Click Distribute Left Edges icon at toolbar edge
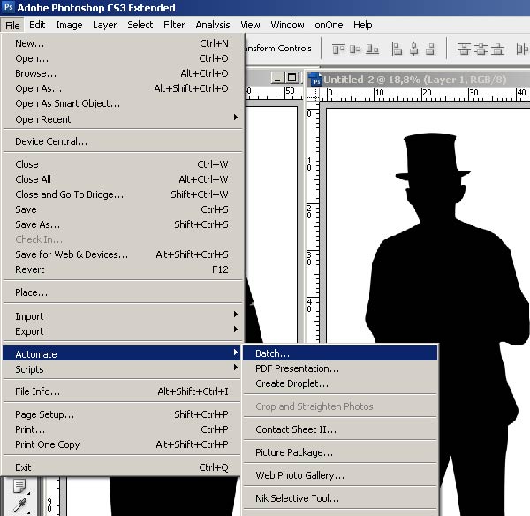This screenshot has width=530, height=516. coord(523,49)
